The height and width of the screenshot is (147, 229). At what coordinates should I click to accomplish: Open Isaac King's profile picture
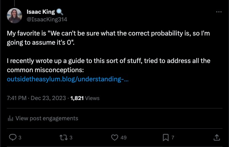[x=14, y=16]
